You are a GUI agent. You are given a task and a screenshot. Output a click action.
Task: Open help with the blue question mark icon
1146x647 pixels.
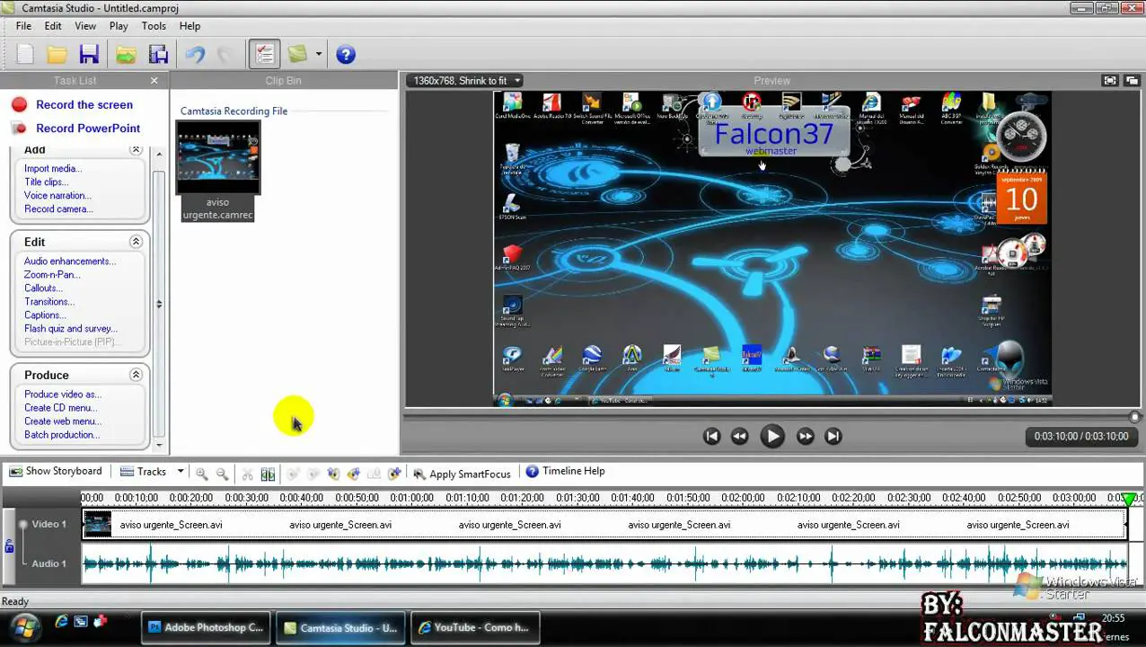pos(346,55)
